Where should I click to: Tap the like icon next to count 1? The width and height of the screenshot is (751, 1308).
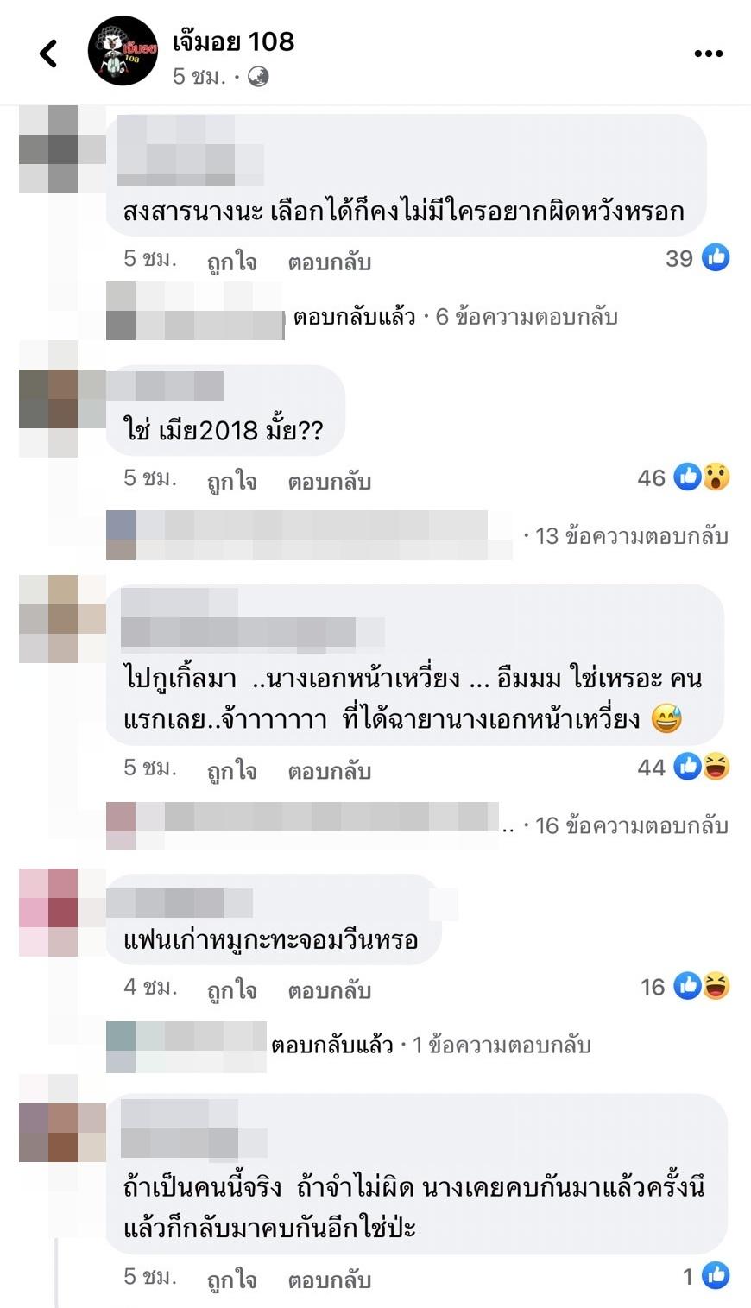pyautogui.click(x=716, y=1275)
